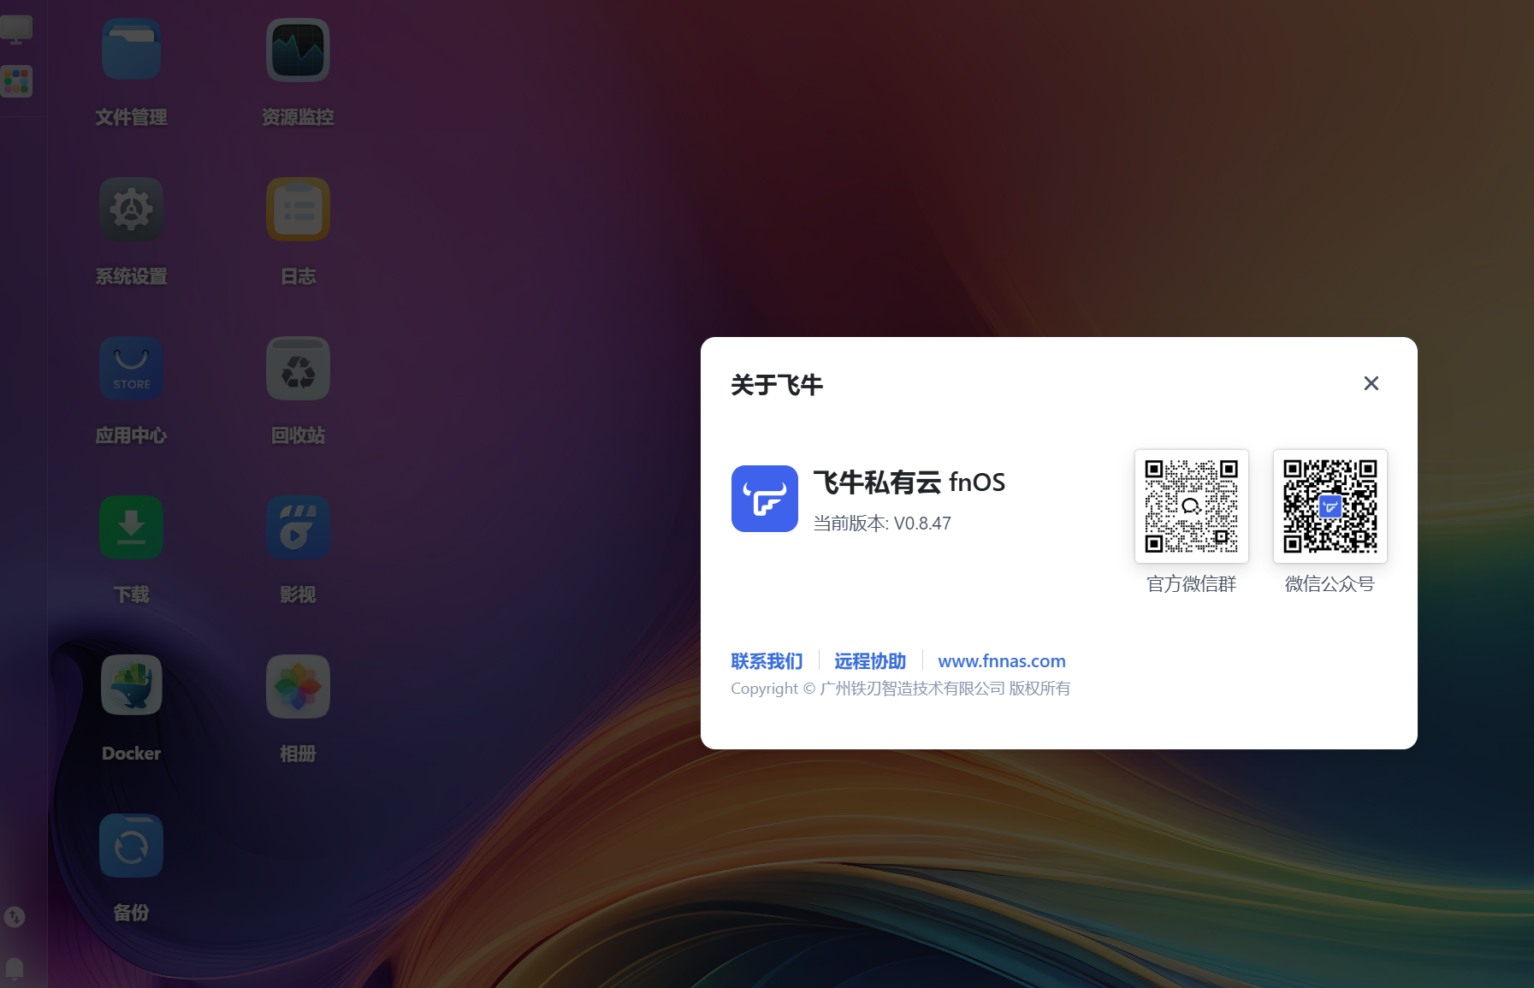
Task: Open the 远程协助 remote assistance link
Action: 870,661
